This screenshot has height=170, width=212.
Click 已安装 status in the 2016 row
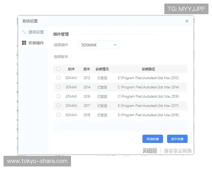(x=102, y=97)
